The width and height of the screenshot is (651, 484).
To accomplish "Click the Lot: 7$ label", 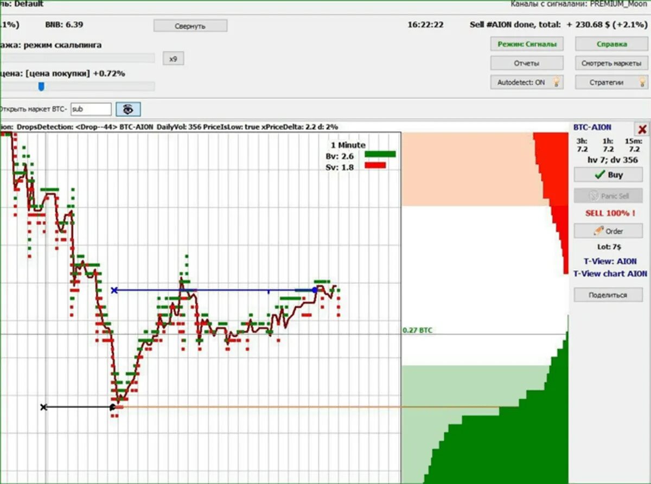I will pyautogui.click(x=608, y=247).
